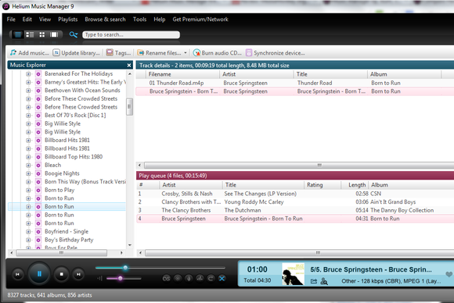Open the Rename files dropdown arrow
Viewport: 454px width, 303px height.
(x=186, y=53)
